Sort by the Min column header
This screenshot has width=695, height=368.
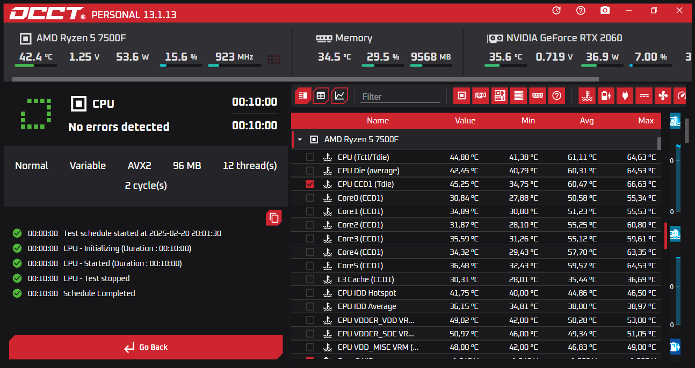tap(528, 121)
